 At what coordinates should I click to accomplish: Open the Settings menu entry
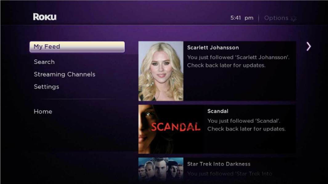coord(47,87)
